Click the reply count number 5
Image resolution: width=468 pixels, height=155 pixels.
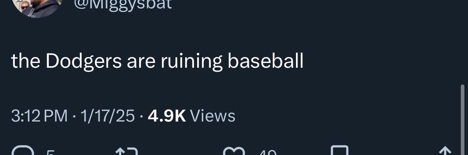(50, 152)
